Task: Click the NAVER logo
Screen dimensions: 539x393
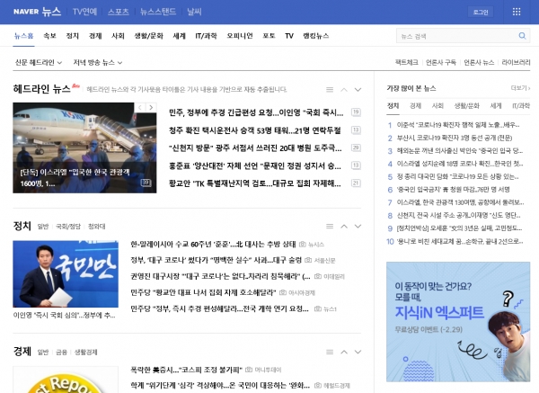Action: coord(26,12)
